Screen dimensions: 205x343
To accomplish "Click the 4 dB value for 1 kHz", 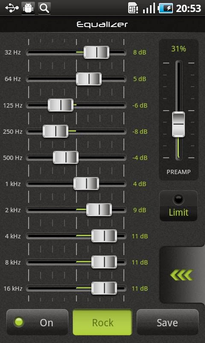I will click(x=140, y=184).
